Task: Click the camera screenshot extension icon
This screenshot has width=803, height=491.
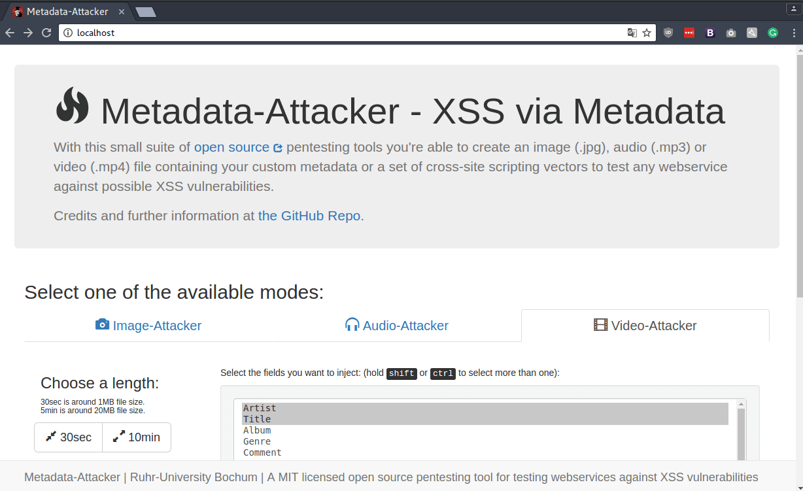Action: [x=731, y=33]
